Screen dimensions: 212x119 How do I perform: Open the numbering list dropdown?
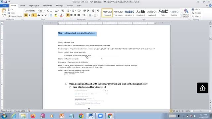(76, 11)
